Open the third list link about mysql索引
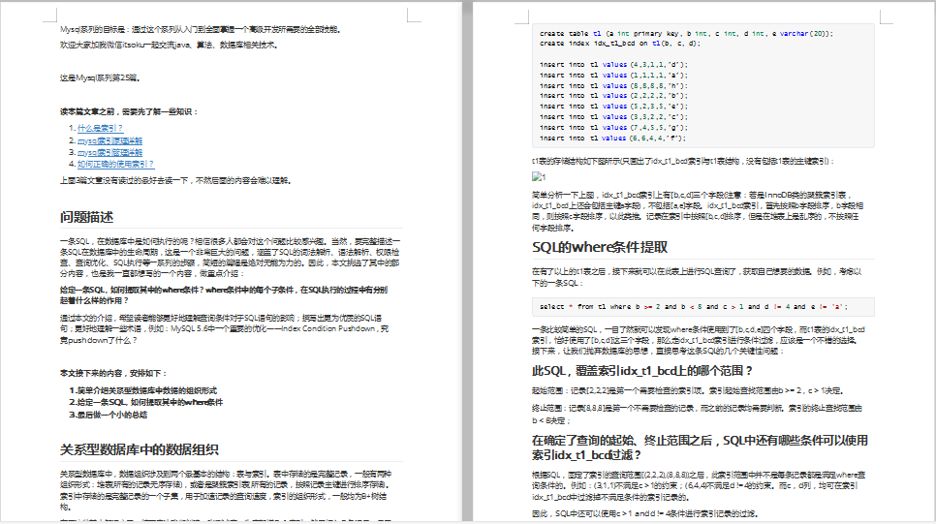Viewport: 936px width, 524px height. pos(109,153)
